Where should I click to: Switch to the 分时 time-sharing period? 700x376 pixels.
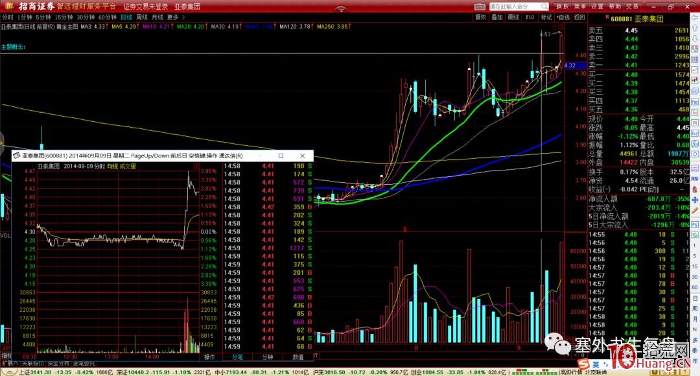8,18
